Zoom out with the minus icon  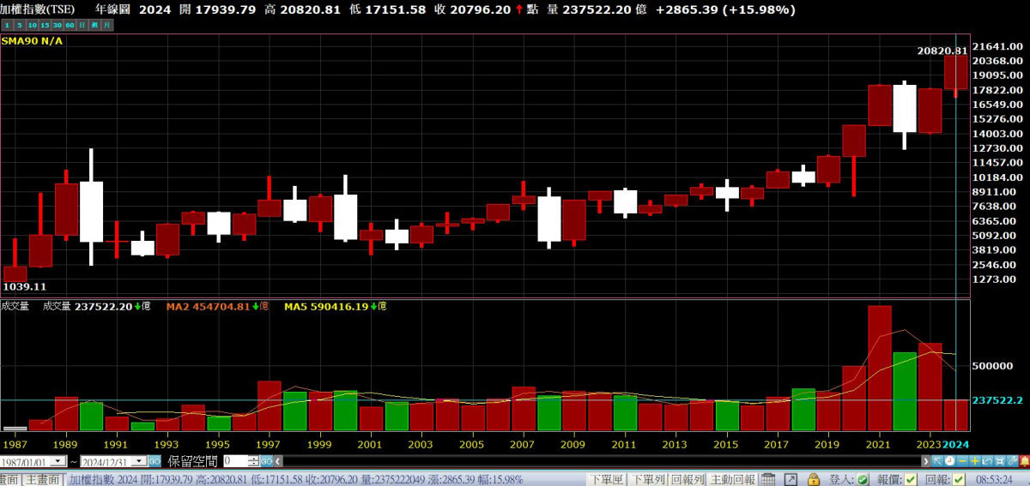pos(962,461)
